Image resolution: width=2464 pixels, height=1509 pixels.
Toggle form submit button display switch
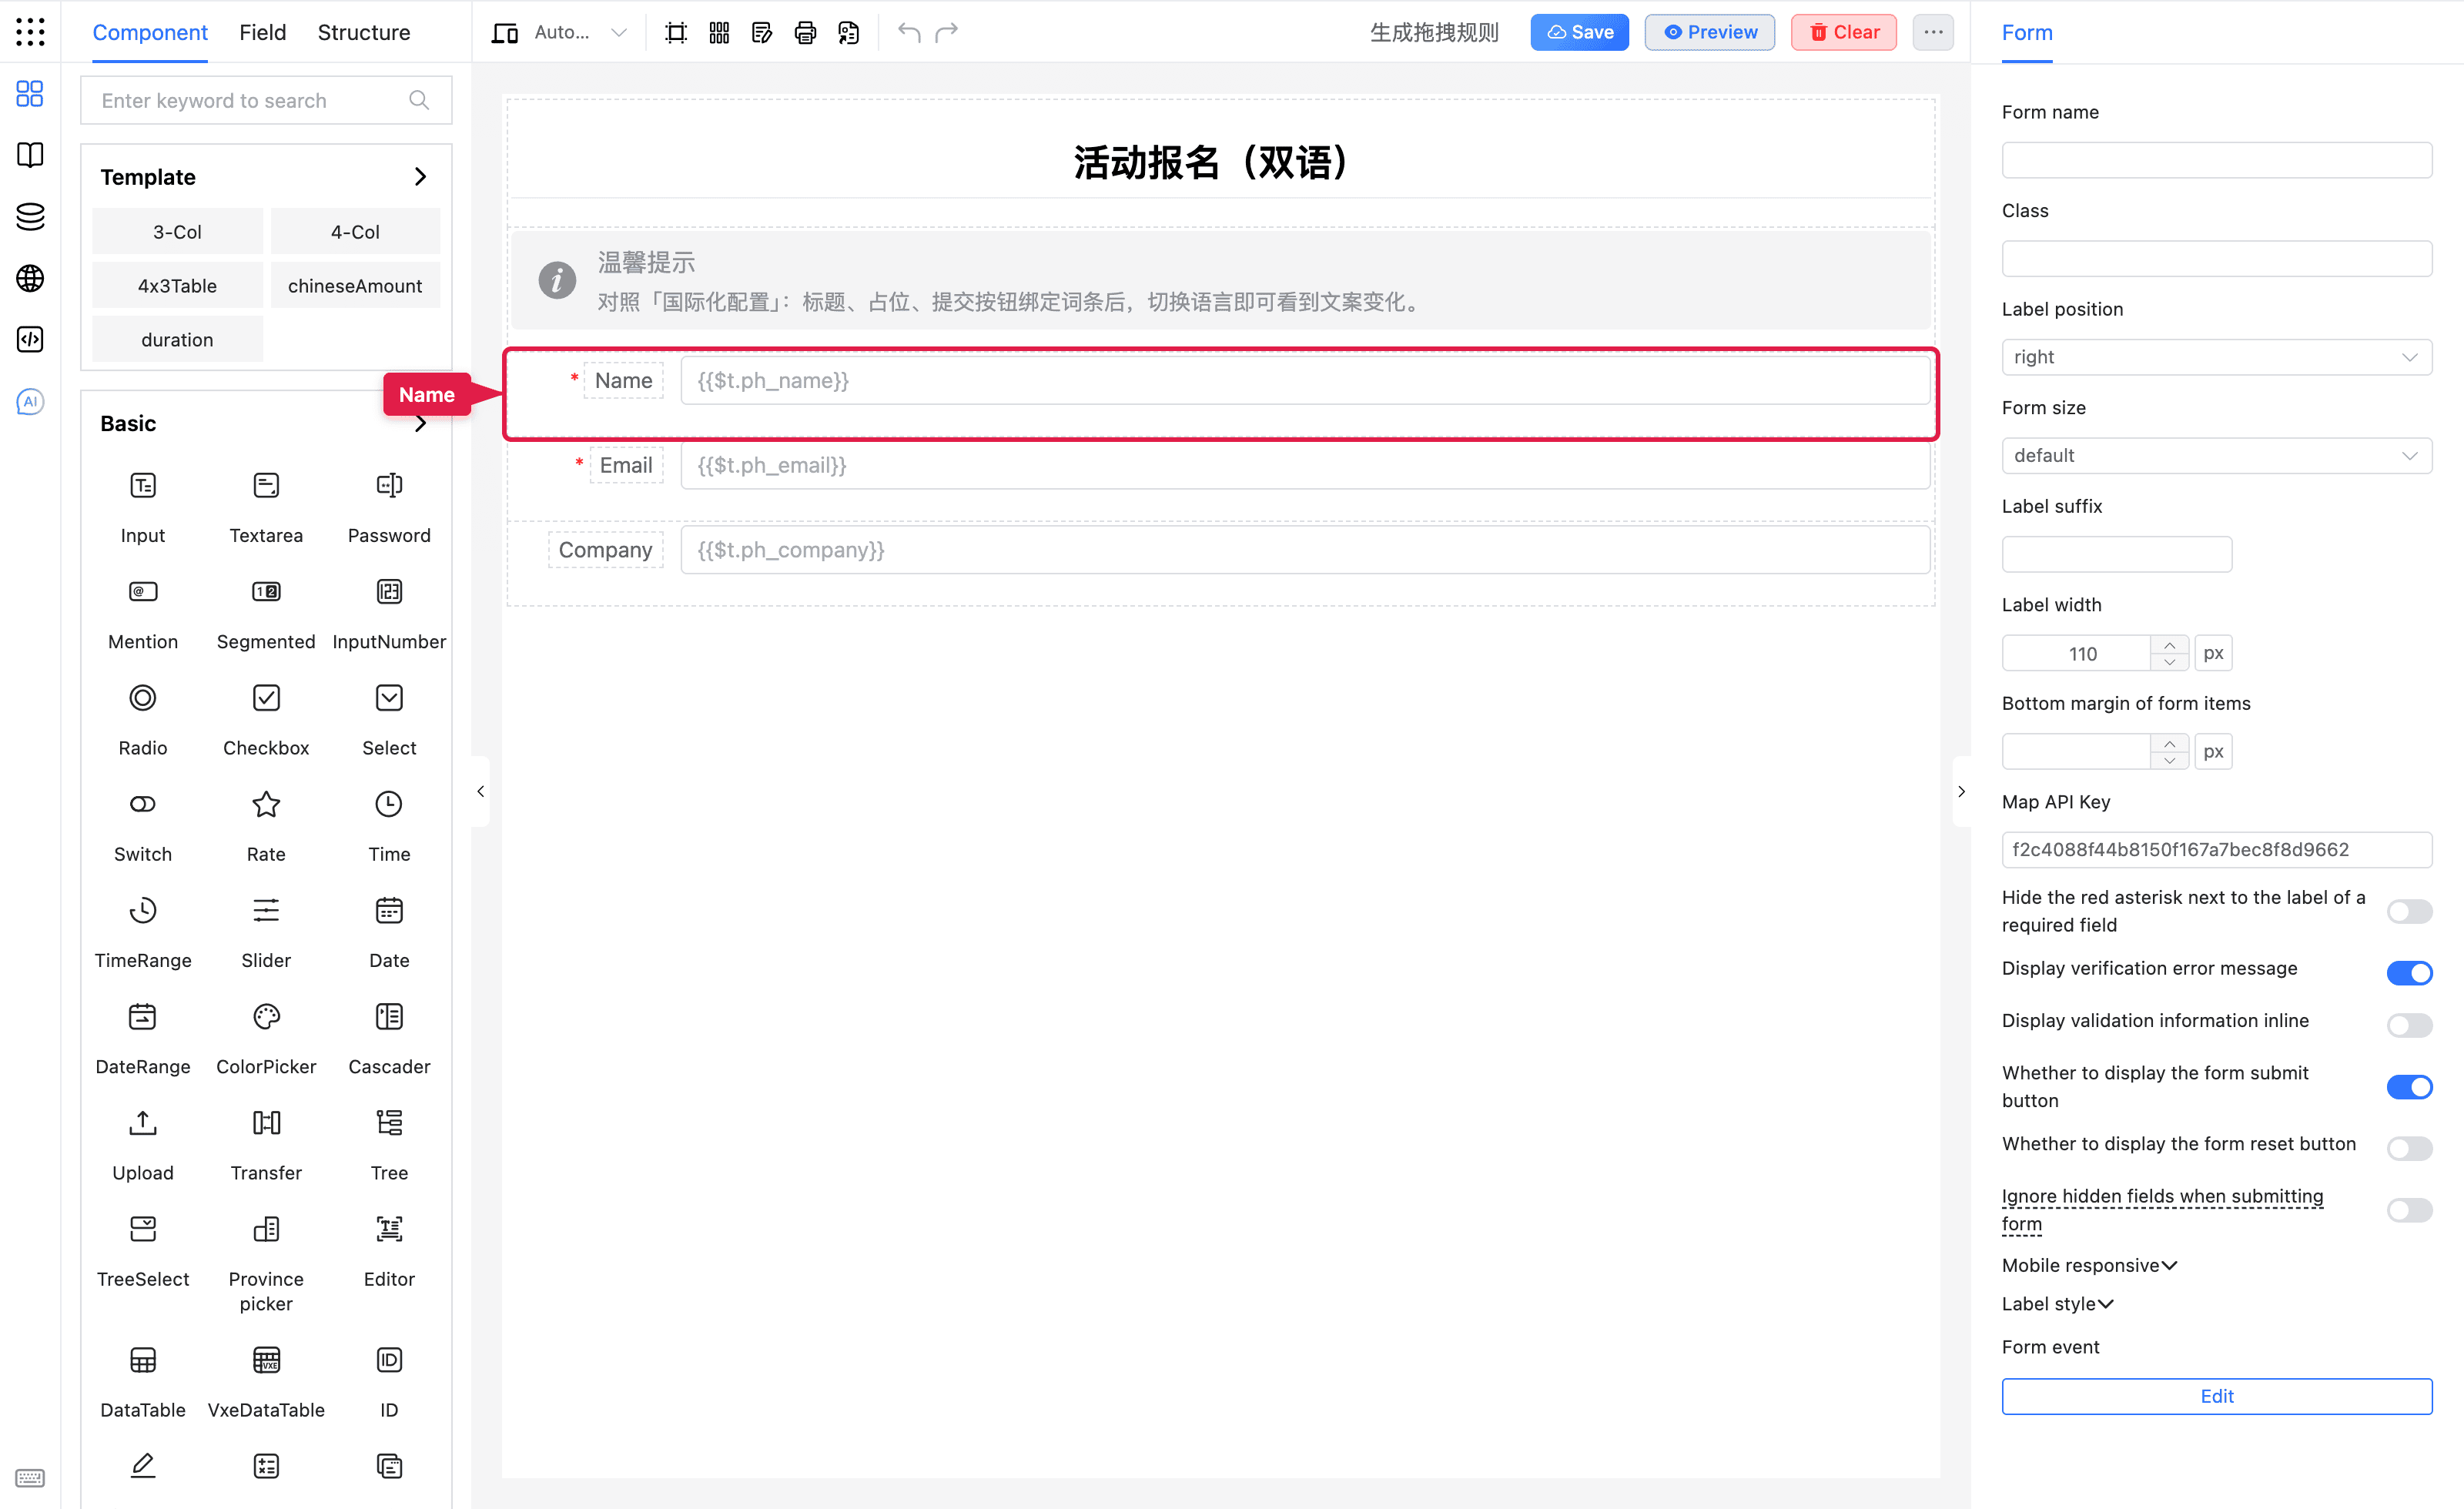[2409, 1087]
